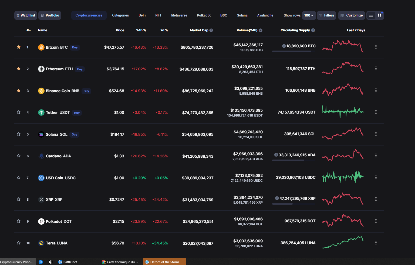
Task: Click Cardano circulating supply progress bar
Action: [294, 160]
